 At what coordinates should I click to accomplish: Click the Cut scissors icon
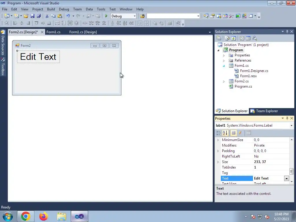point(47,16)
